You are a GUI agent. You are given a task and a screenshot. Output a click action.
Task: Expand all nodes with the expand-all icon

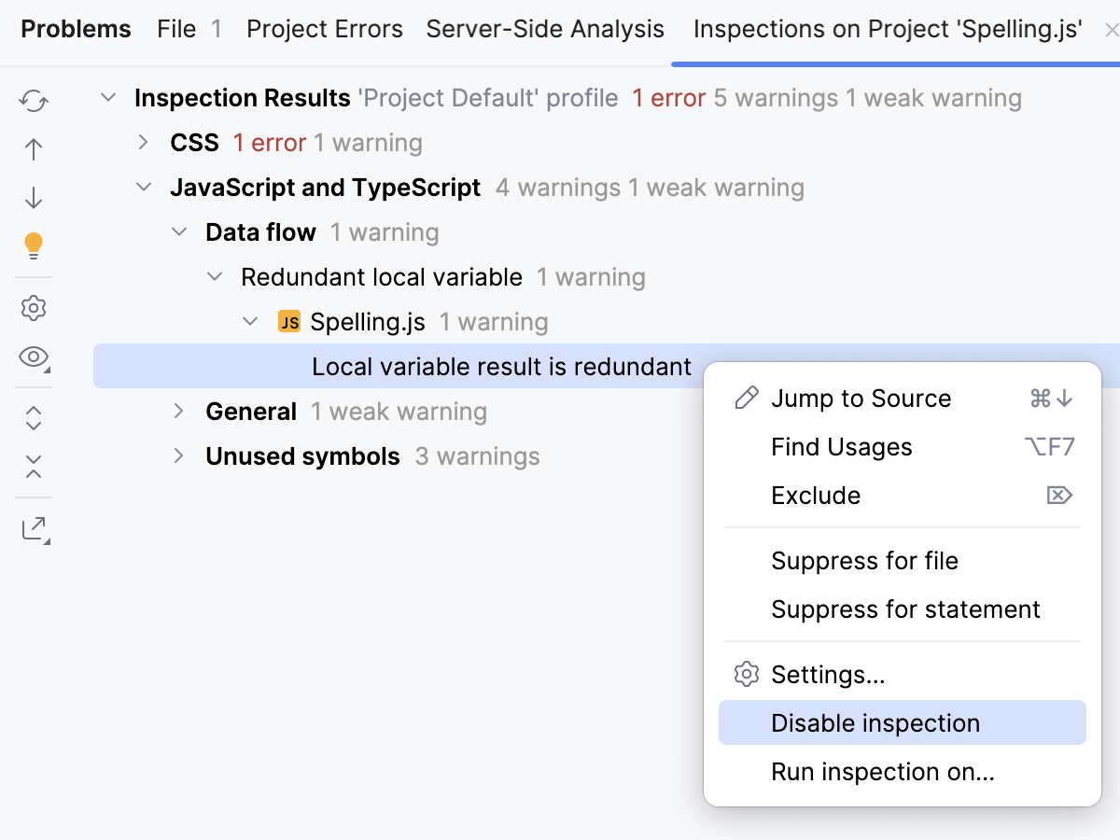click(34, 418)
